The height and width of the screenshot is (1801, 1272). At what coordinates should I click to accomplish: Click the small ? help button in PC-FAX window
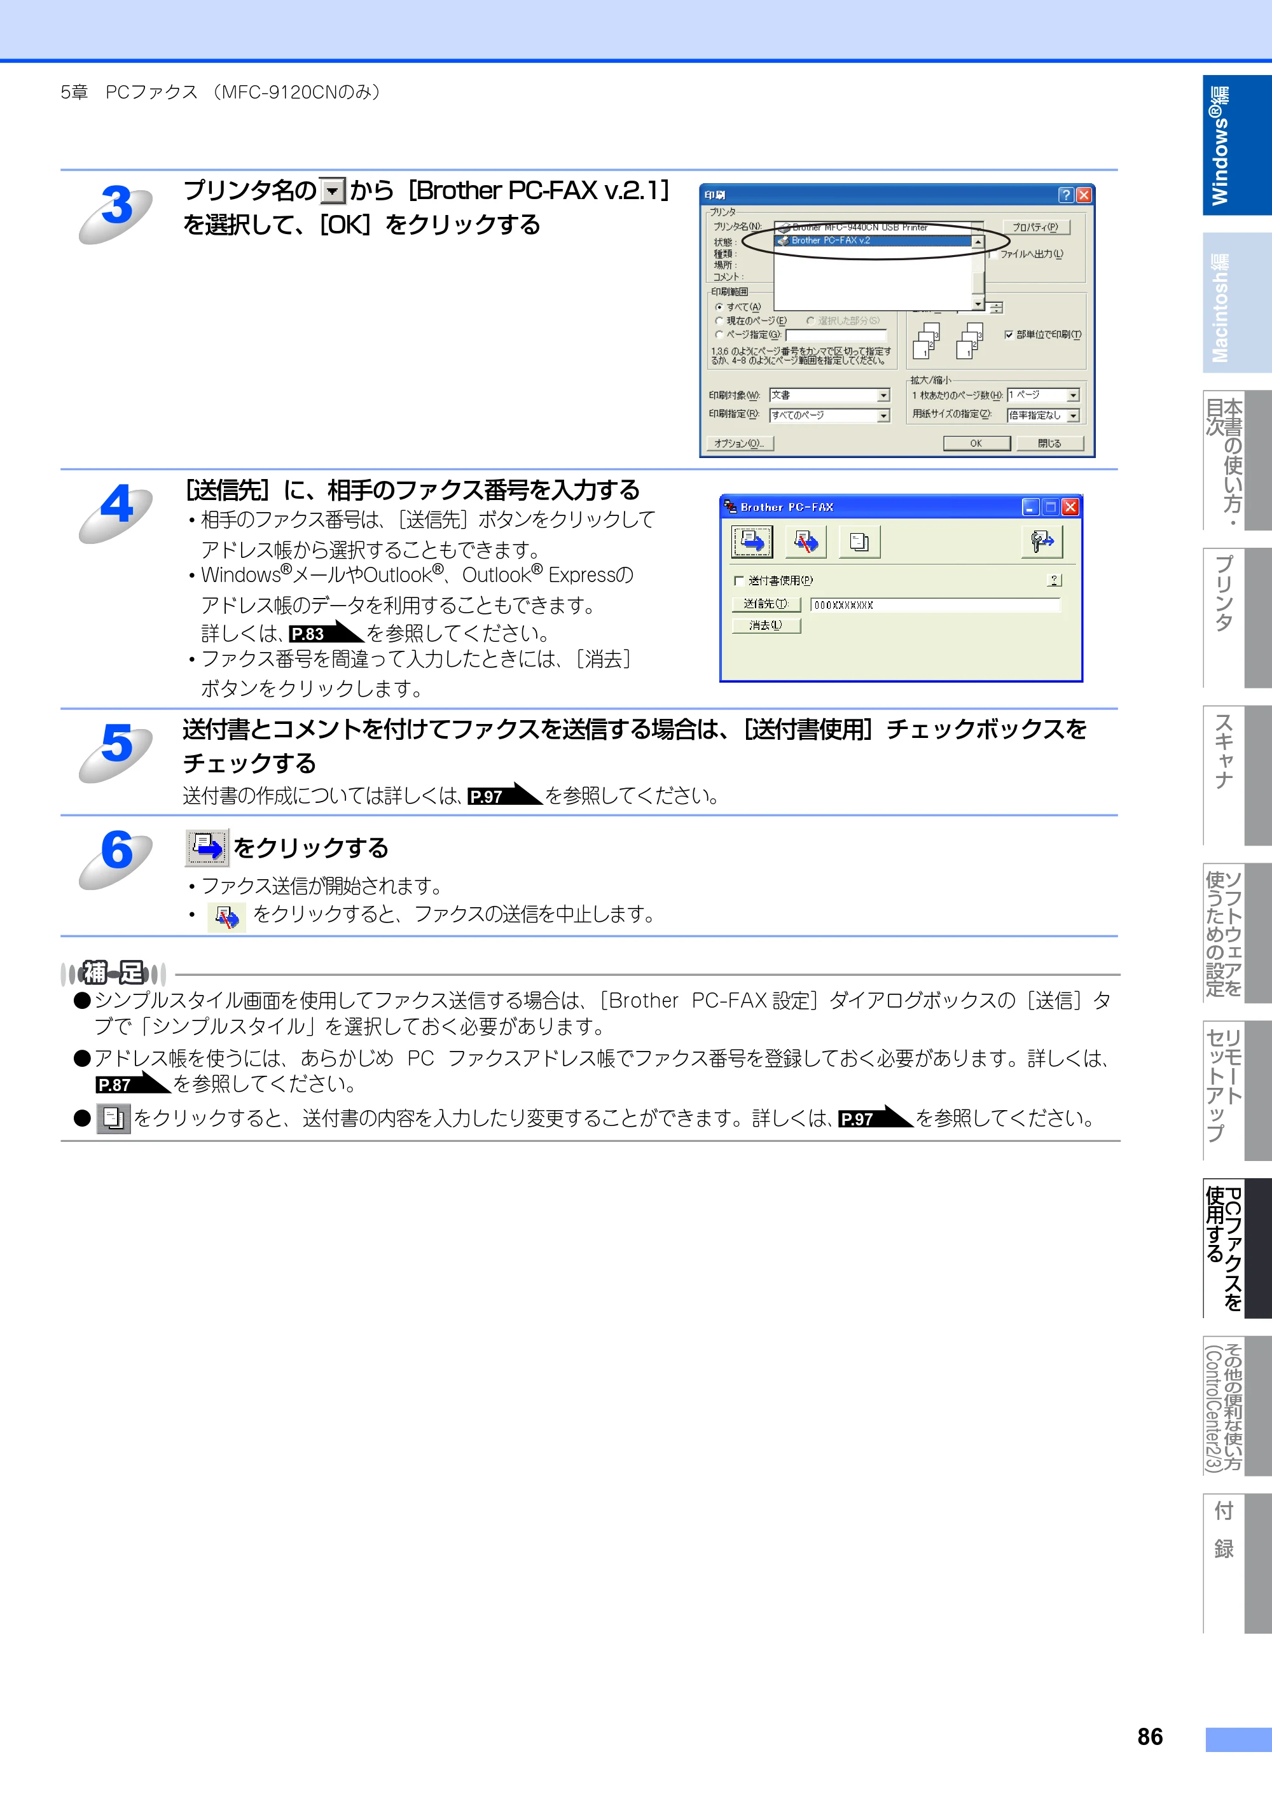(x=1054, y=580)
